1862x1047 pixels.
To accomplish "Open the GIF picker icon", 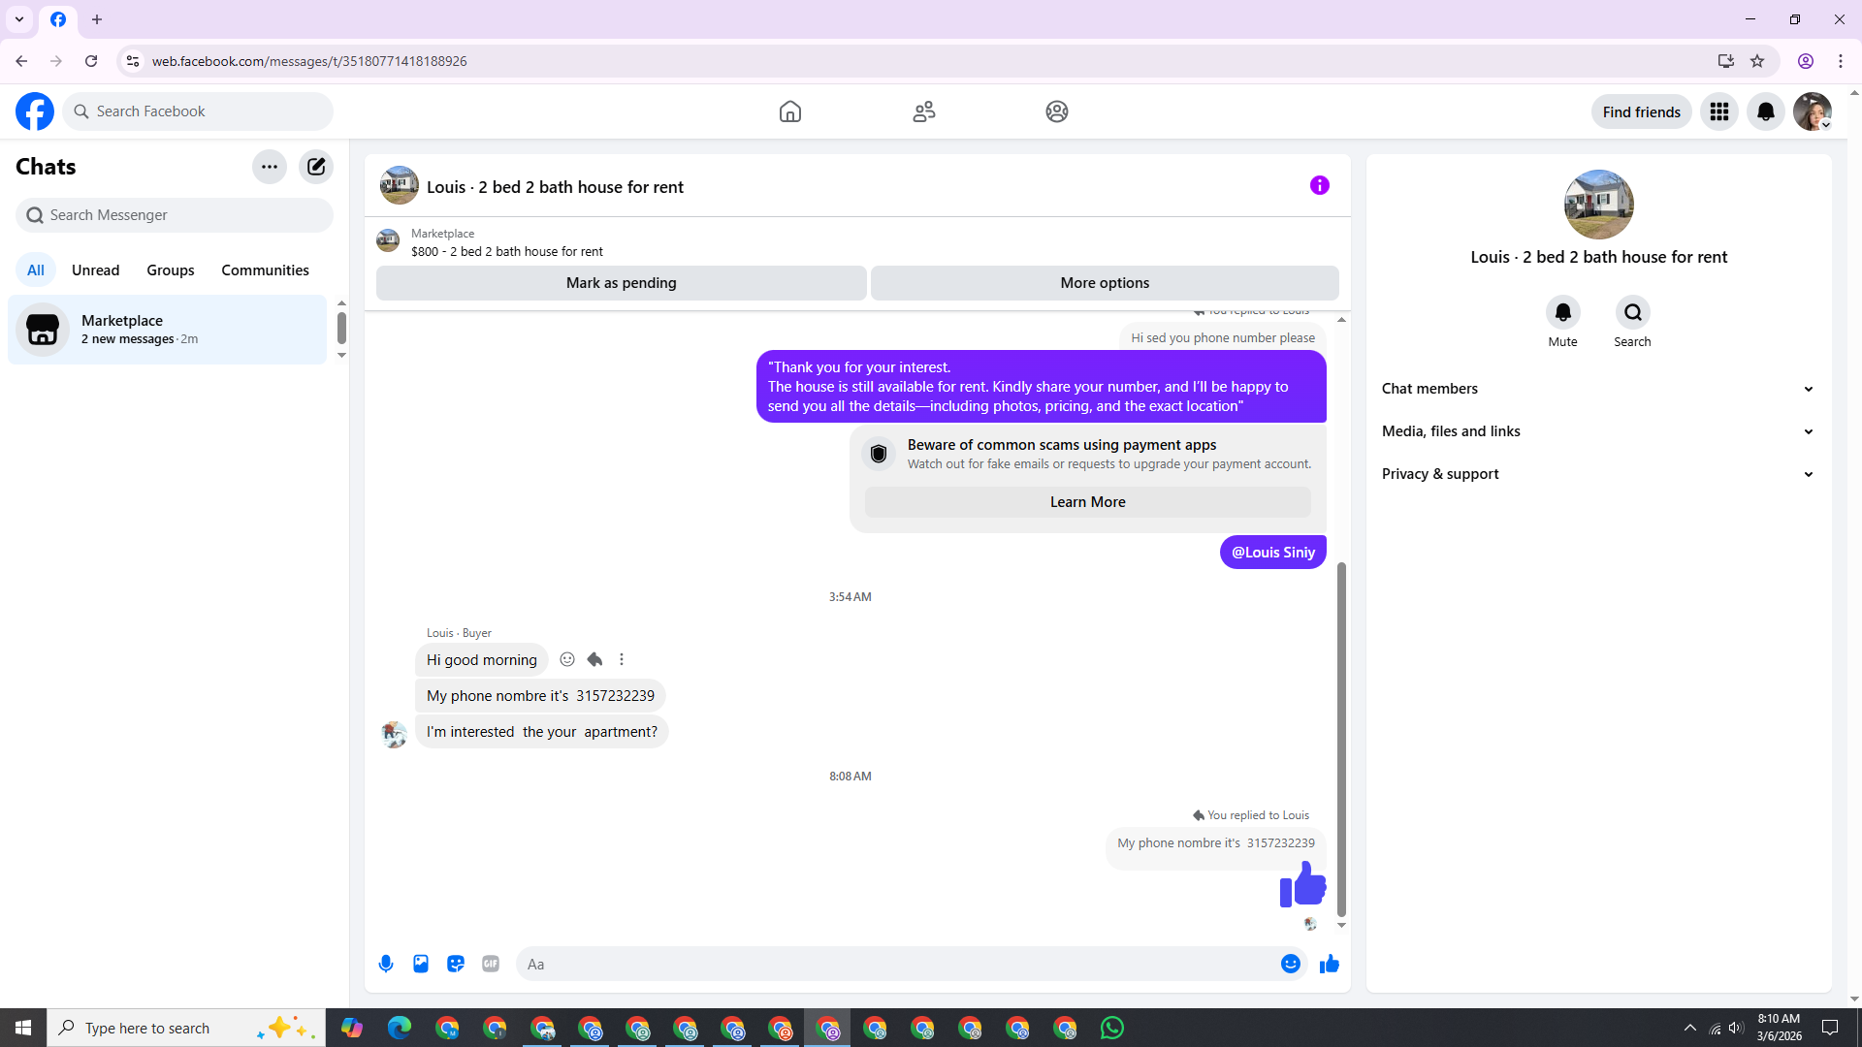I will pos(491,964).
